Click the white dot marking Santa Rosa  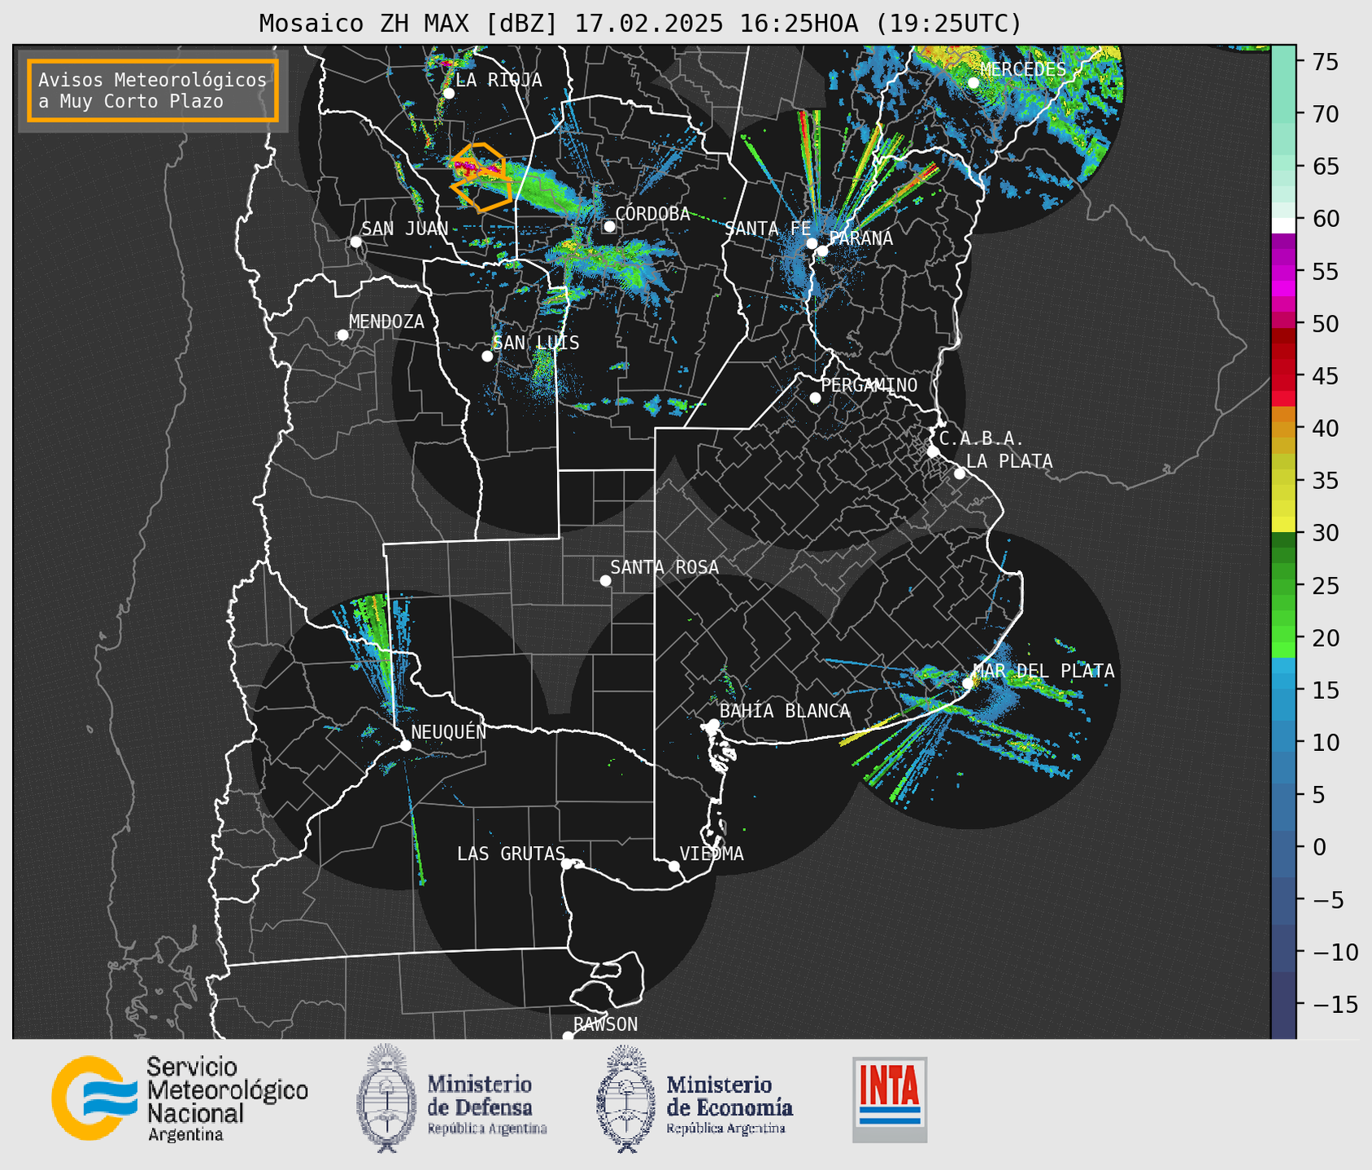coord(605,580)
